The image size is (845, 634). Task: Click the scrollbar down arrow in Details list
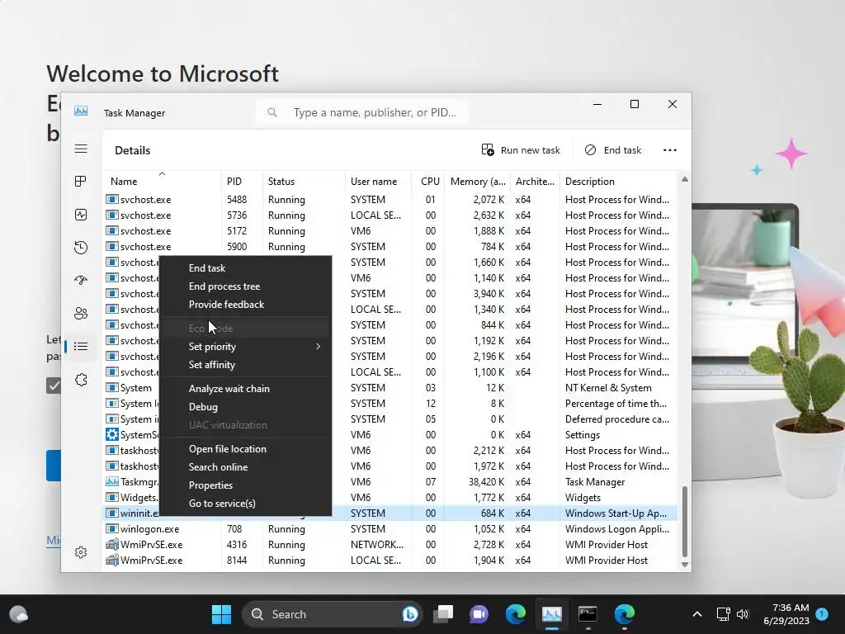pos(684,565)
